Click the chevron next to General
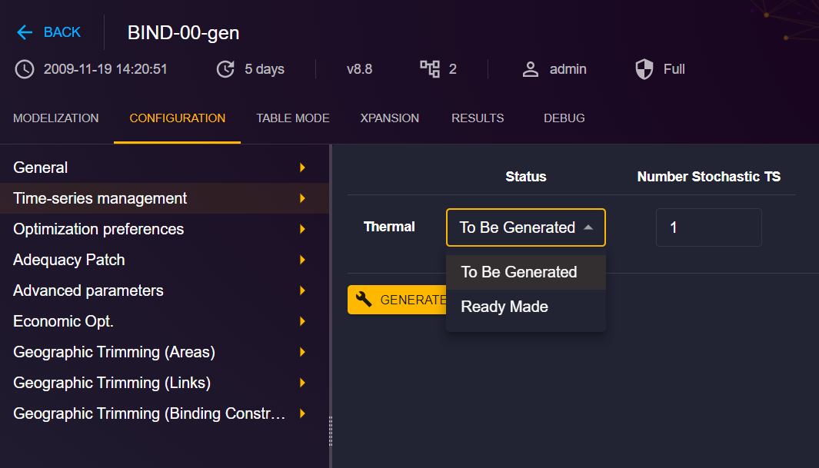819x468 pixels. [302, 168]
